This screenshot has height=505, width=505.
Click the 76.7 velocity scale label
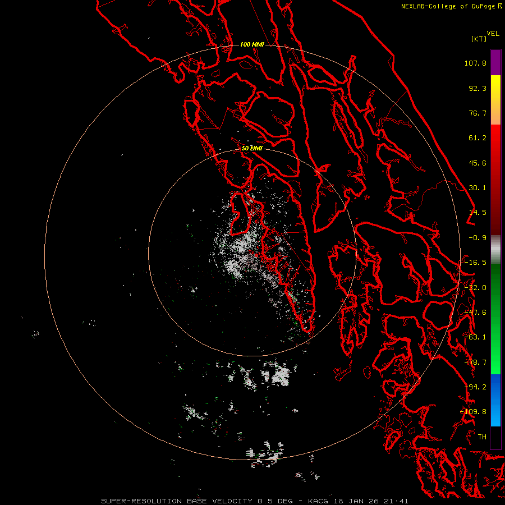(x=478, y=113)
